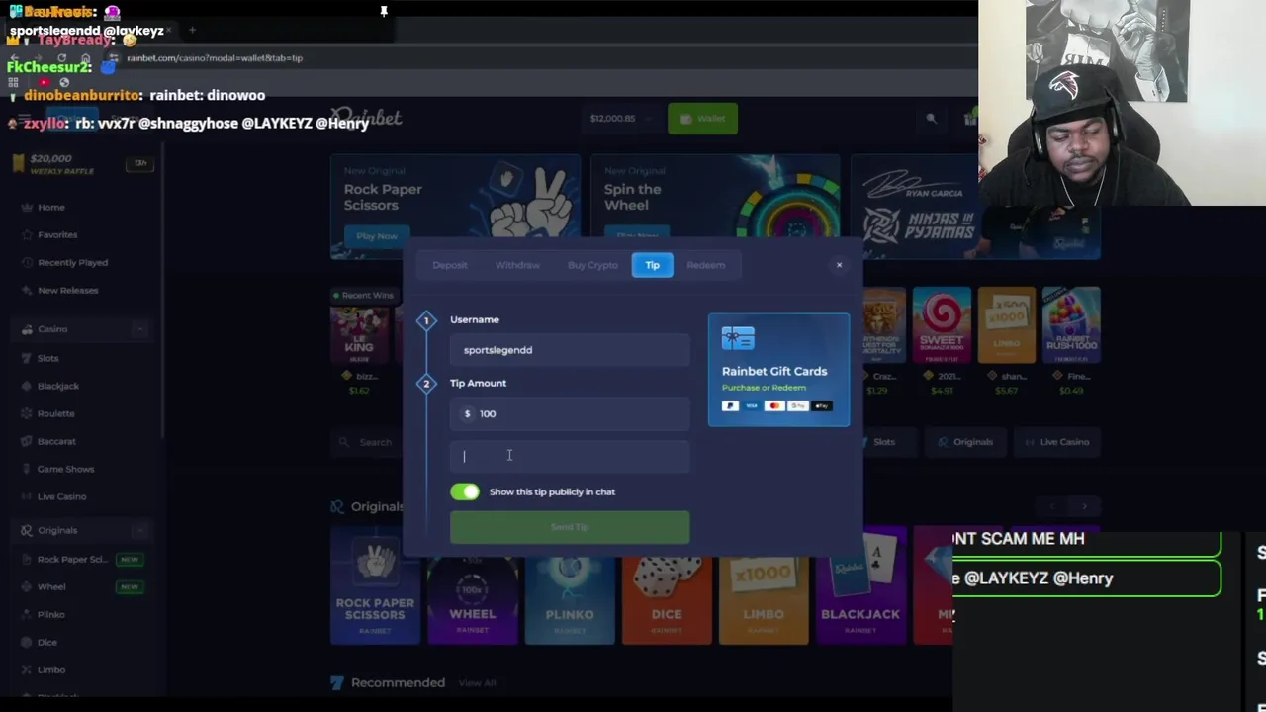Collapse the Casino section expander
Image resolution: width=1266 pixels, height=712 pixels.
coord(139,329)
